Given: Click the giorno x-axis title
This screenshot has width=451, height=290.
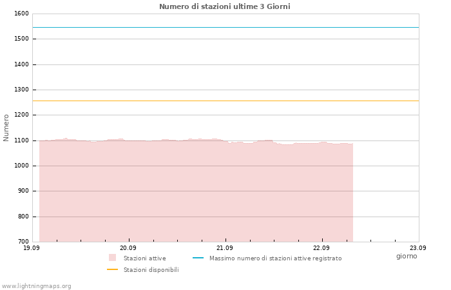Looking at the screenshot, I should [x=407, y=256].
